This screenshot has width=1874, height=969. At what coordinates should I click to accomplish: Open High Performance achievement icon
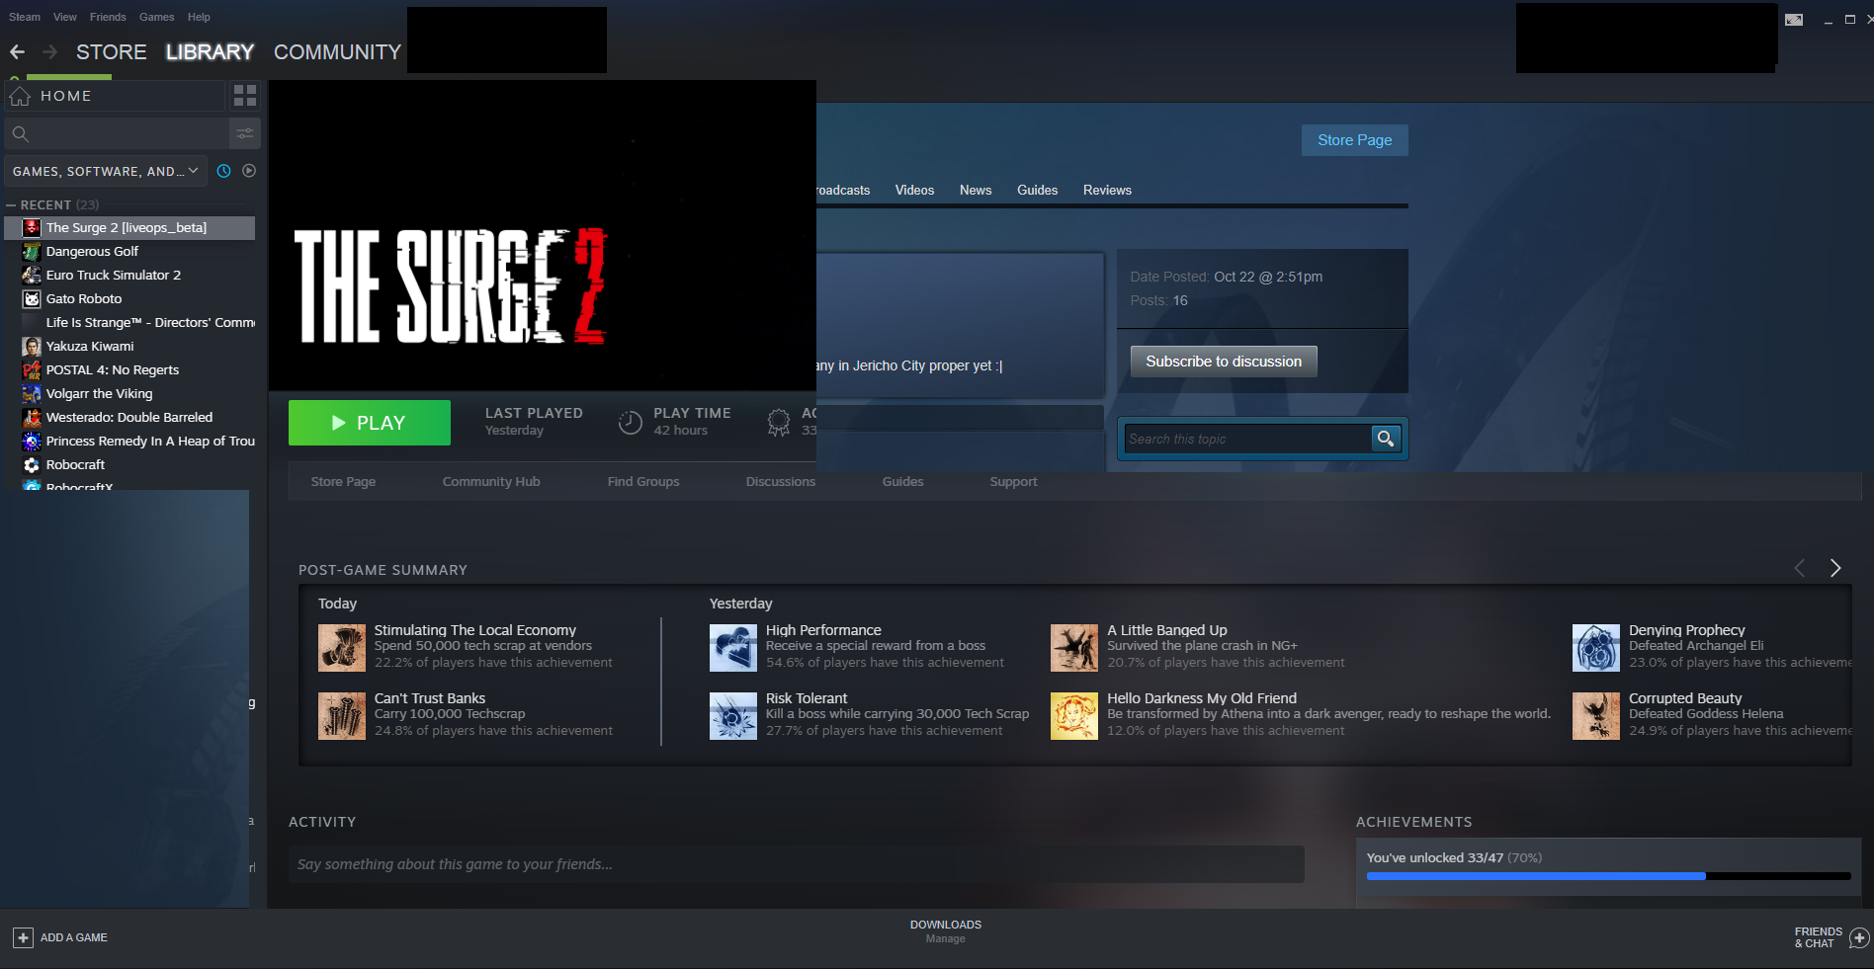[733, 648]
